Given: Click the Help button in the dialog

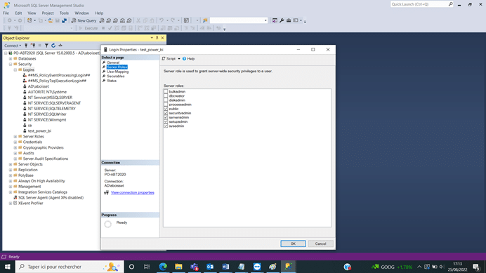Looking at the screenshot, I should click(188, 58).
